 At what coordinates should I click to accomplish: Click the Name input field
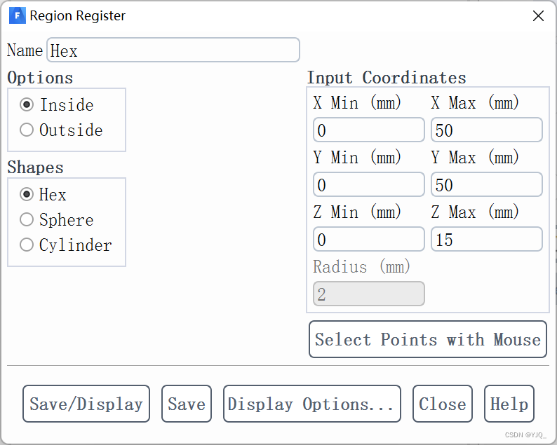(x=173, y=50)
